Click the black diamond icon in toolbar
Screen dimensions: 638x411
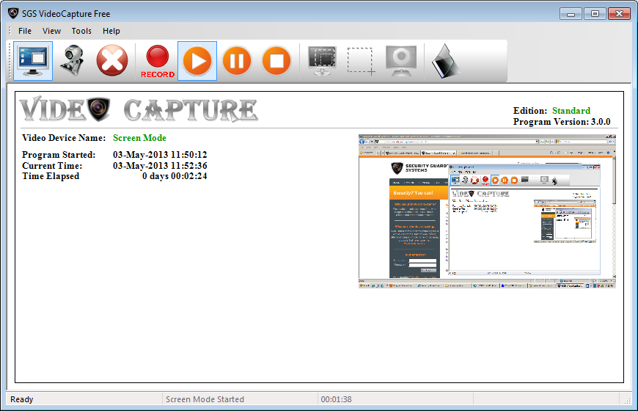click(446, 61)
